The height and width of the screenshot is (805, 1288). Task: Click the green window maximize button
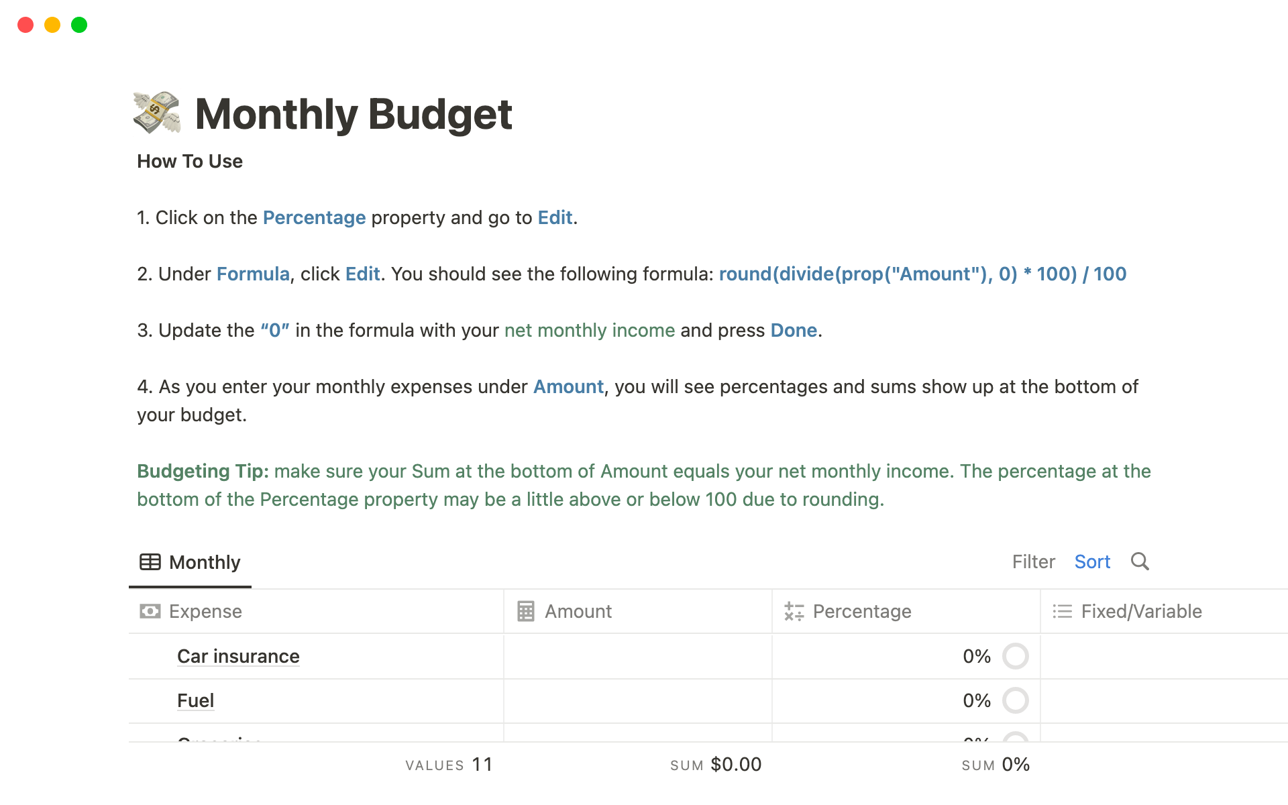[x=79, y=25]
